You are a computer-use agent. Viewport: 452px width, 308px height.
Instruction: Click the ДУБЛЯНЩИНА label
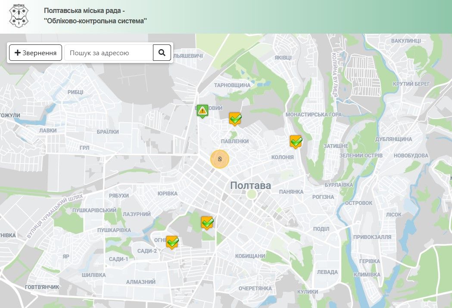393,139
